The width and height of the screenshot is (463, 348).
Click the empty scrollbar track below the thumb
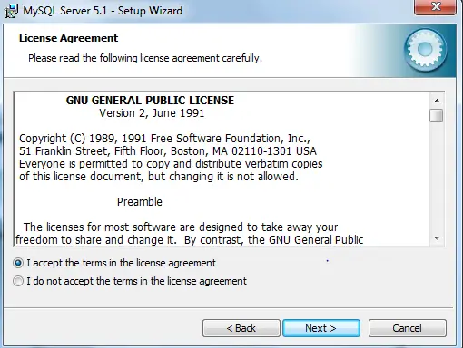437,177
